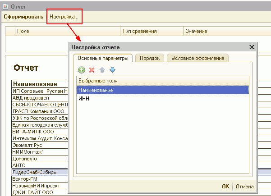The height and width of the screenshot is (196, 271).
Task: Click the blue move down arrow icon
Action: point(113,70)
